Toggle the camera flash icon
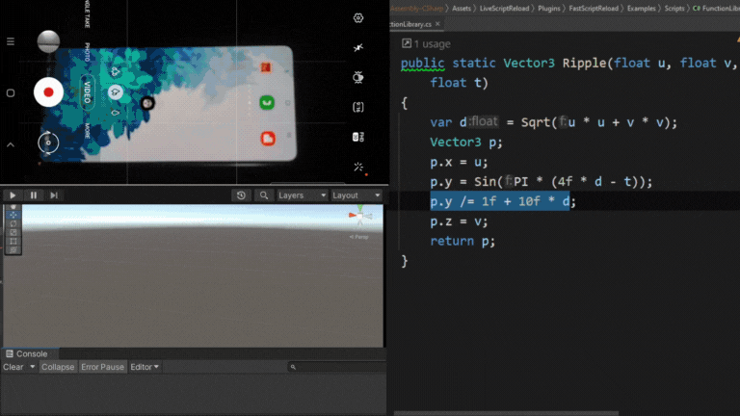Viewport: 740px width, 416px height. [x=358, y=47]
